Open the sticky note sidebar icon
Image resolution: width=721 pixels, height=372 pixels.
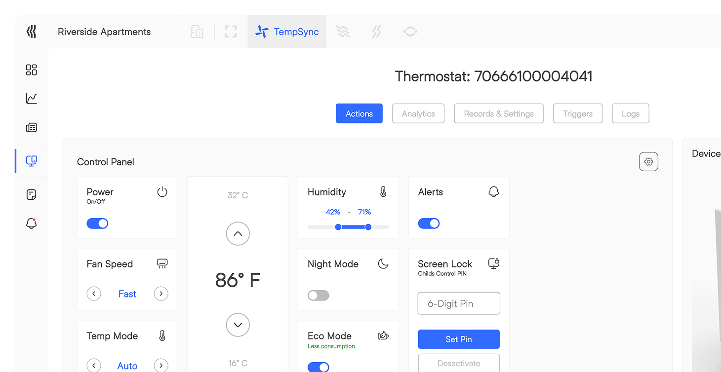point(31,194)
